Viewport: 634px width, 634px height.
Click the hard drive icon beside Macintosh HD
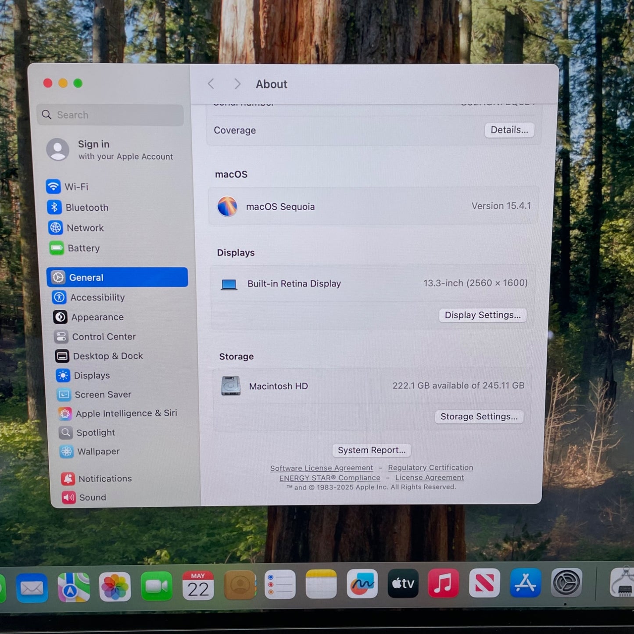pos(231,386)
